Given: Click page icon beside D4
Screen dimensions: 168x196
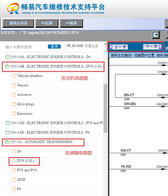Looking at the screenshot, I should coord(14,151).
